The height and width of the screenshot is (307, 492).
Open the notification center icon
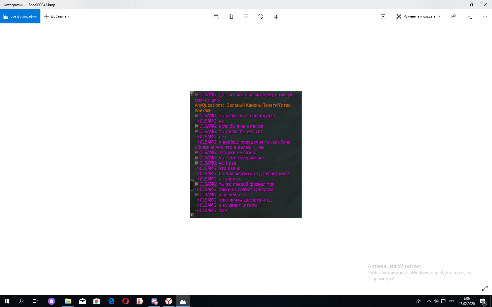tap(483, 301)
